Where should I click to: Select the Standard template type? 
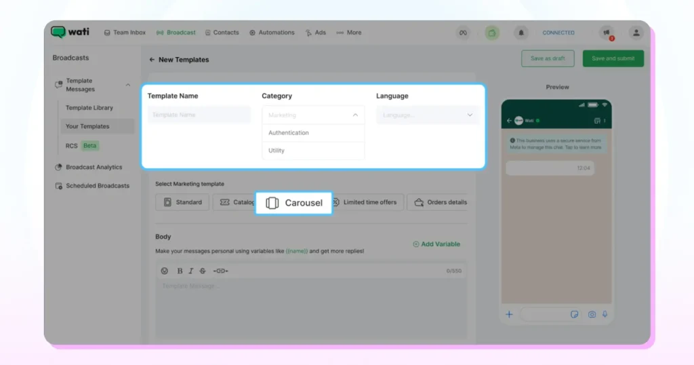(x=182, y=202)
